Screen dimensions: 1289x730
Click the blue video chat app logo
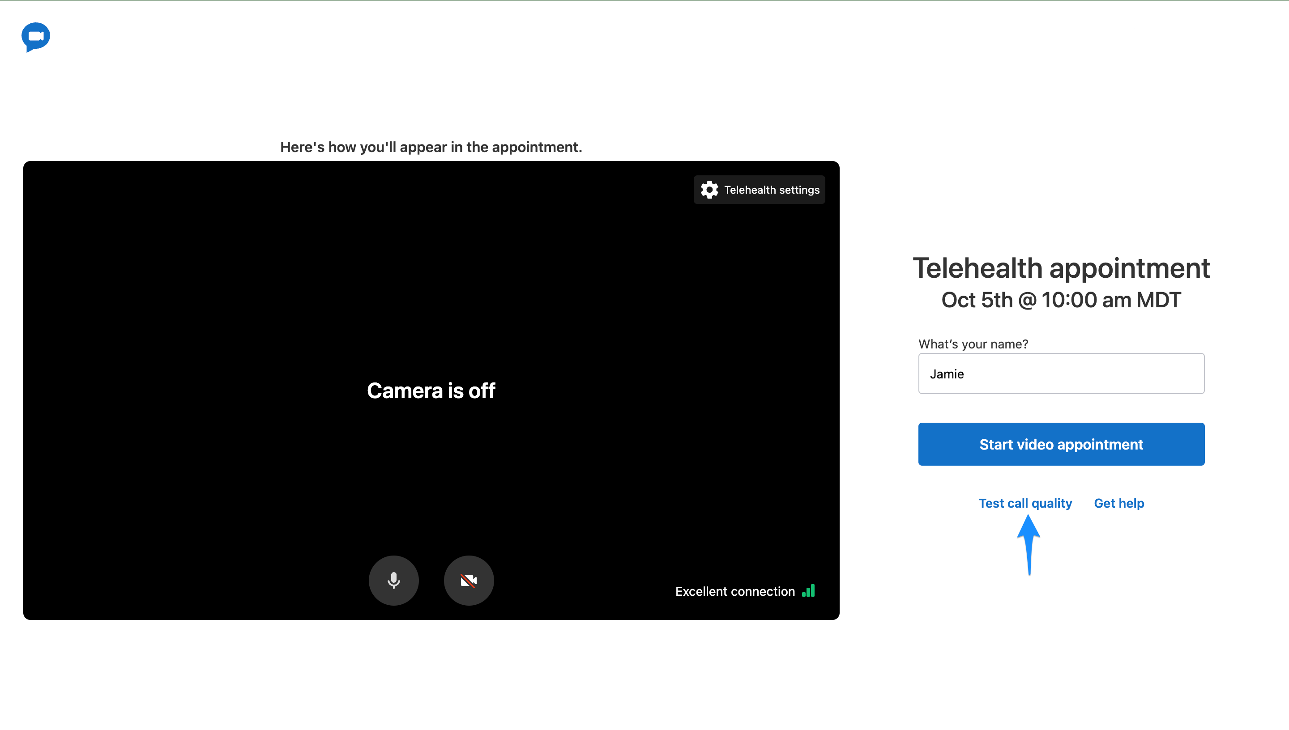pyautogui.click(x=36, y=37)
